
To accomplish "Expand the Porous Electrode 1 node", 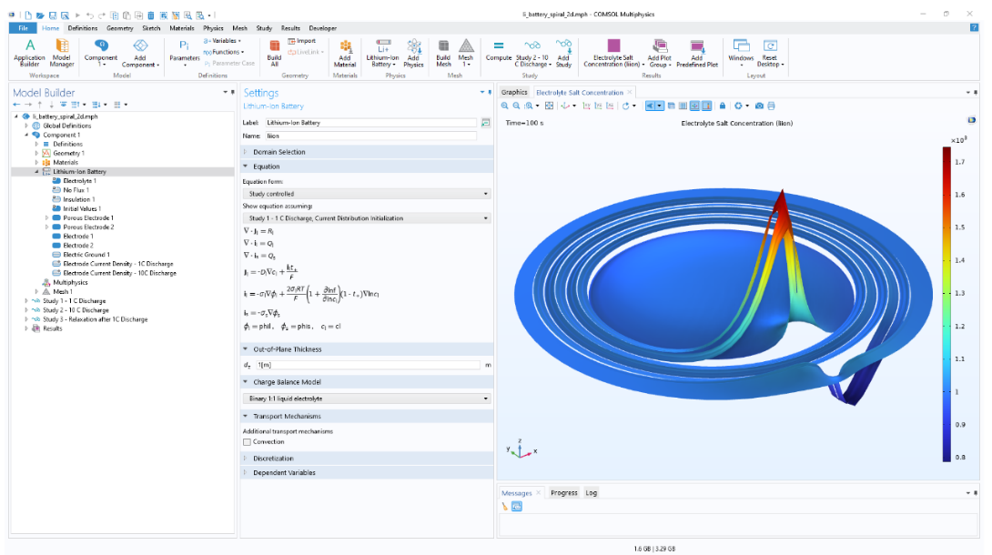I will (x=46, y=218).
